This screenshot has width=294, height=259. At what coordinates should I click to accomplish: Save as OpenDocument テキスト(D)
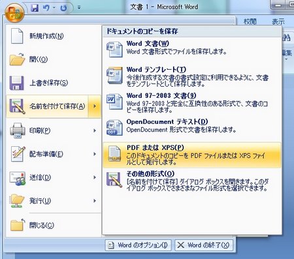191,129
